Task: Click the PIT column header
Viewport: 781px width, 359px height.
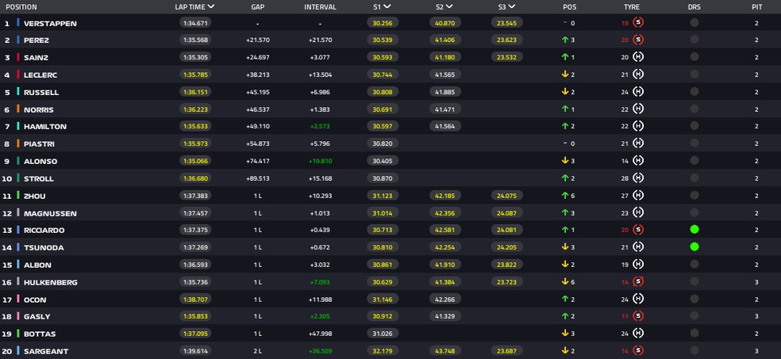Action: [756, 7]
